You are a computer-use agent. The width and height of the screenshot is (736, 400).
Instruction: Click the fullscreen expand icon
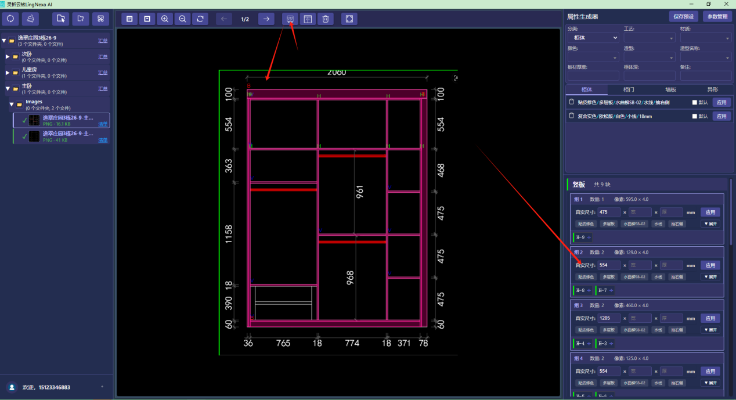(349, 19)
